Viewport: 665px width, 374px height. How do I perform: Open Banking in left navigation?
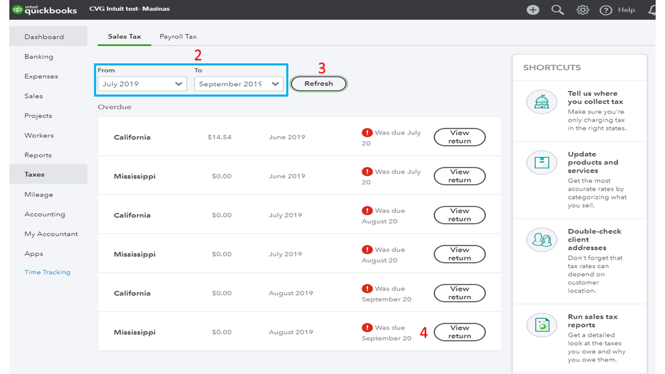[x=39, y=57]
